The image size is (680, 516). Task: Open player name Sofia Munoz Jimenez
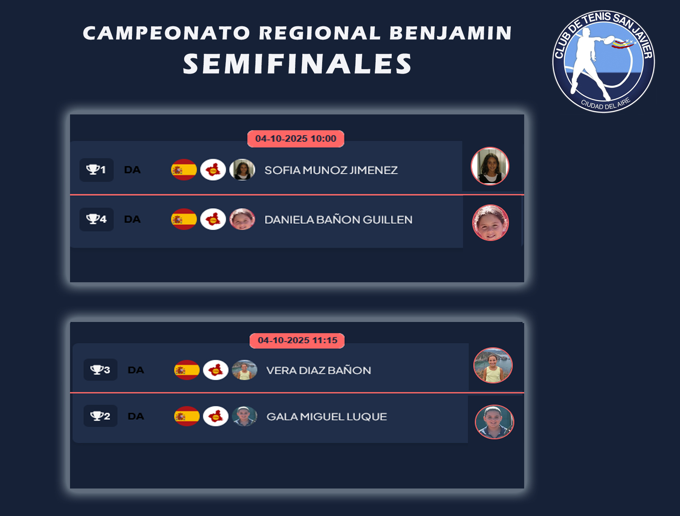pyautogui.click(x=331, y=170)
